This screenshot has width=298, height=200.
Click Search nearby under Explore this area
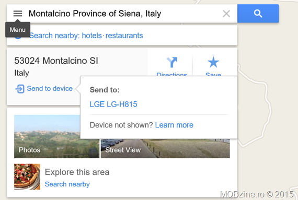tap(67, 184)
